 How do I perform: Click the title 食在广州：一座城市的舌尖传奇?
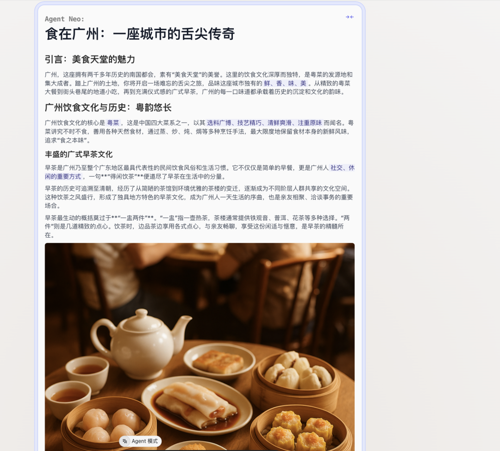pyautogui.click(x=140, y=34)
